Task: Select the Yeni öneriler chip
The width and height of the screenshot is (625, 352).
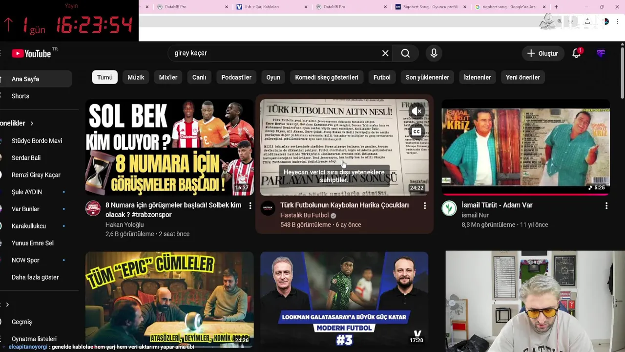Action: [x=523, y=77]
